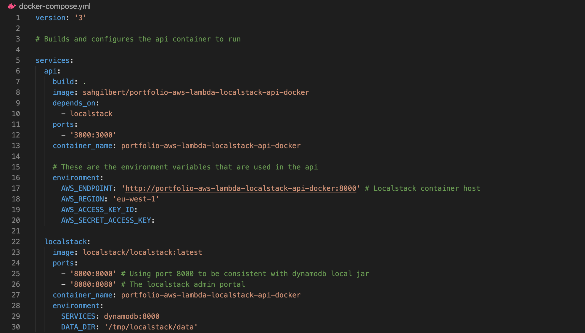The width and height of the screenshot is (585, 333).
Task: Click the 'environment' key on line 16
Action: click(76, 178)
